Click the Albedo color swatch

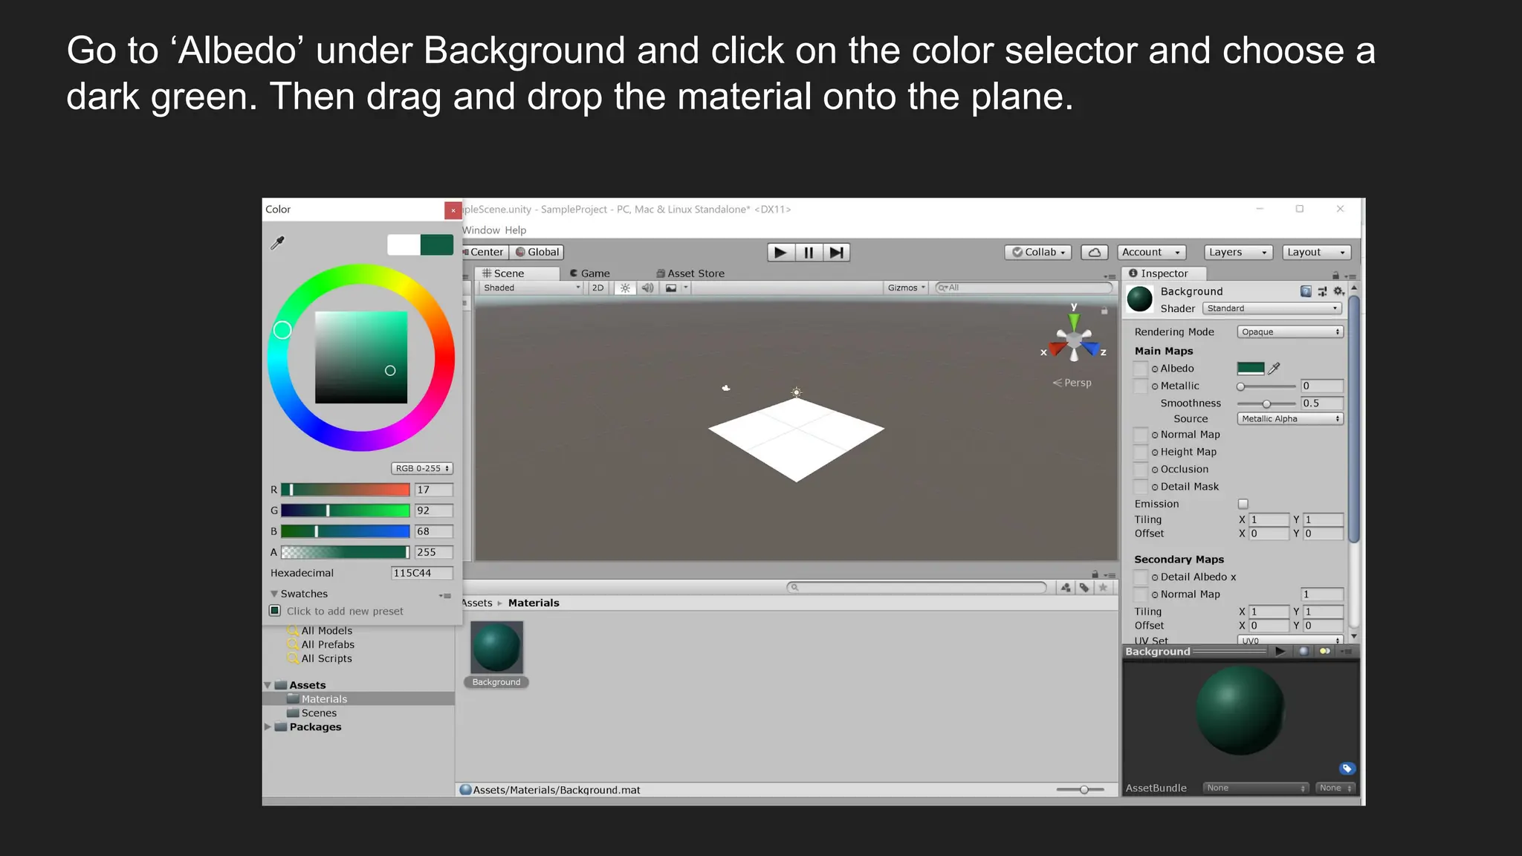(1251, 369)
